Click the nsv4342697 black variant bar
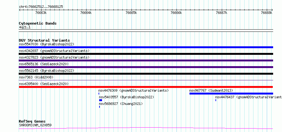Viewport: 282px width, 132px height. point(146,54)
